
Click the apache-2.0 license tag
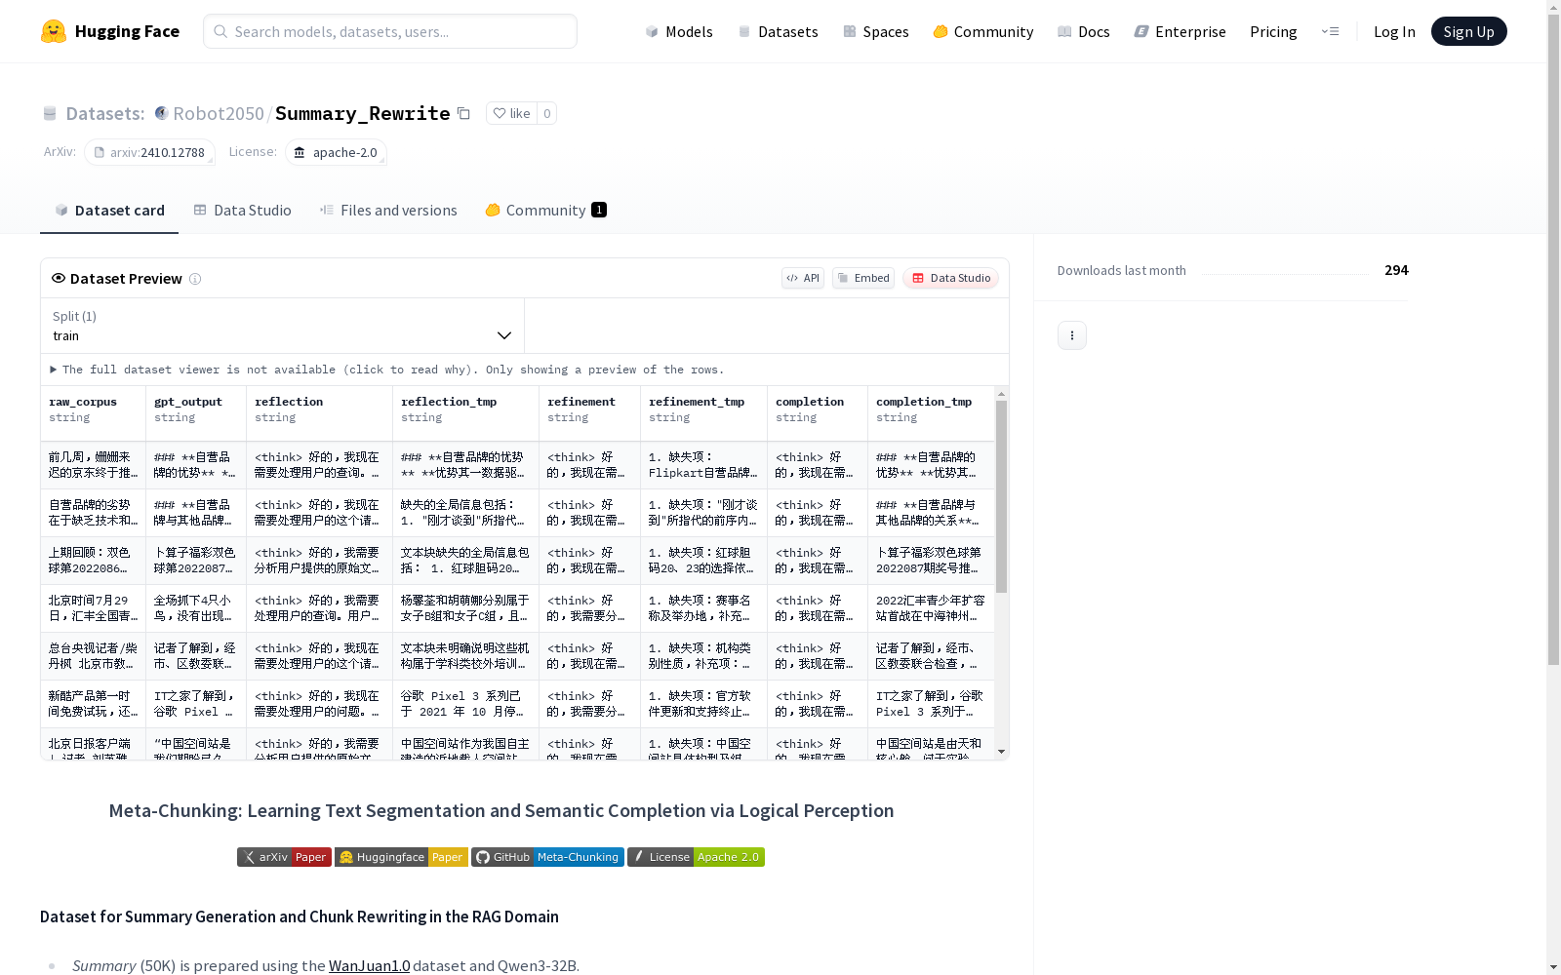pos(336,152)
